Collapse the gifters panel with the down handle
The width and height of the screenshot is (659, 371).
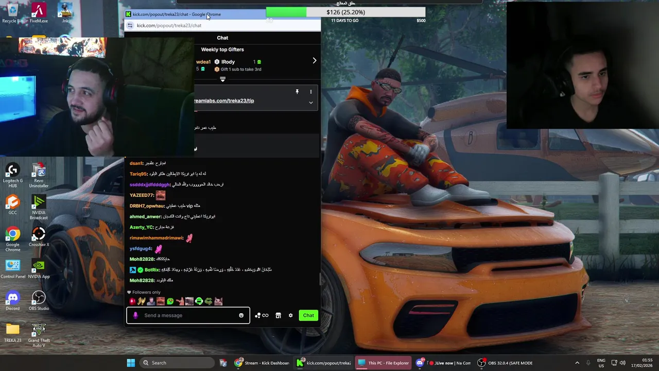[222, 79]
